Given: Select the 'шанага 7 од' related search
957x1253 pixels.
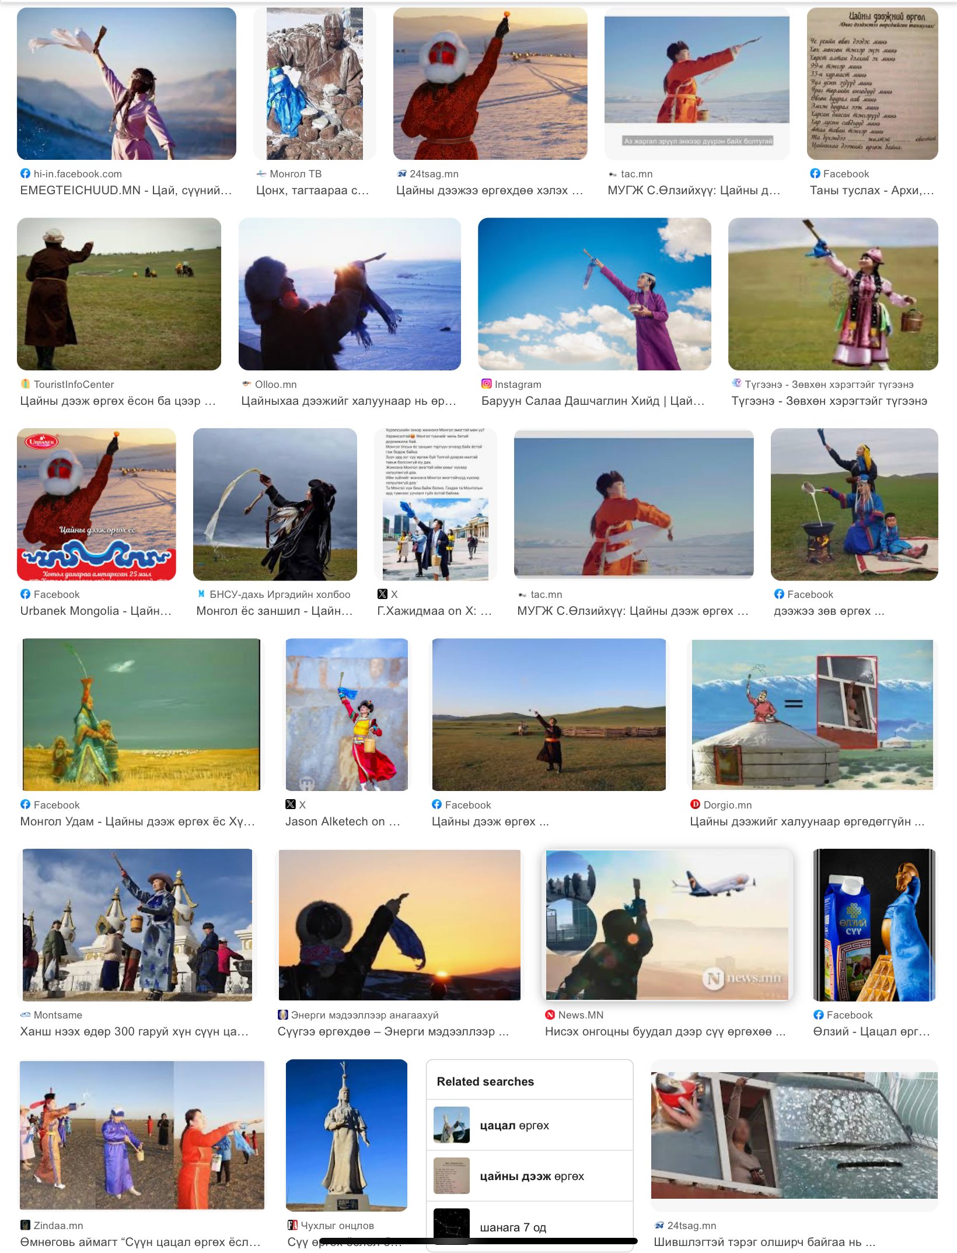Looking at the screenshot, I should 530,1226.
